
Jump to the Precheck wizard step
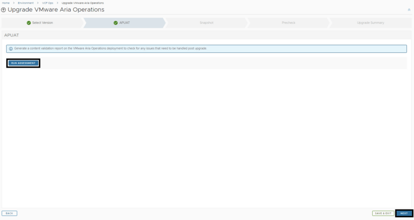pos(288,23)
